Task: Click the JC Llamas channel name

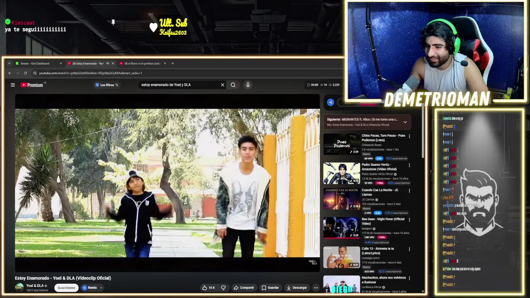Action: click(x=368, y=199)
